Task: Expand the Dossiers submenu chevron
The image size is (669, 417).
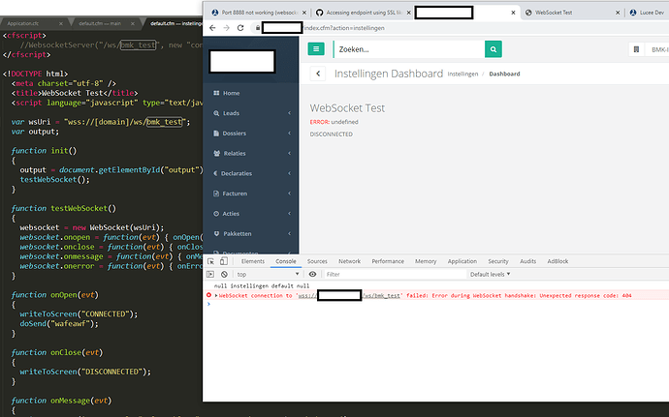Action: (289, 133)
